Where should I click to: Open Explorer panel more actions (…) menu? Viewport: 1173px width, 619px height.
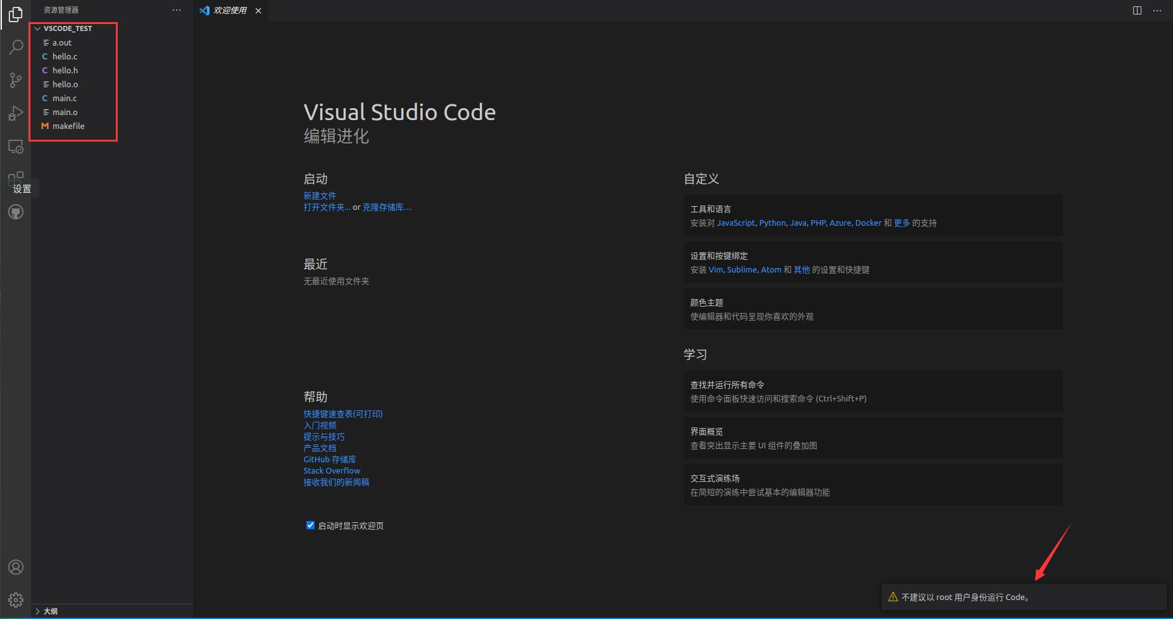click(x=177, y=10)
